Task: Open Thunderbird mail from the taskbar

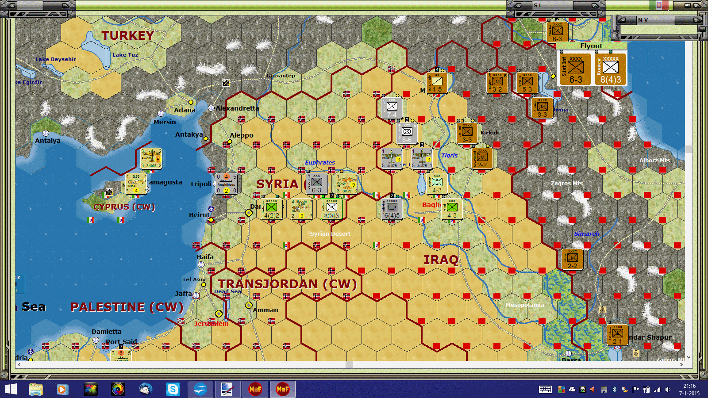Action: (146, 389)
